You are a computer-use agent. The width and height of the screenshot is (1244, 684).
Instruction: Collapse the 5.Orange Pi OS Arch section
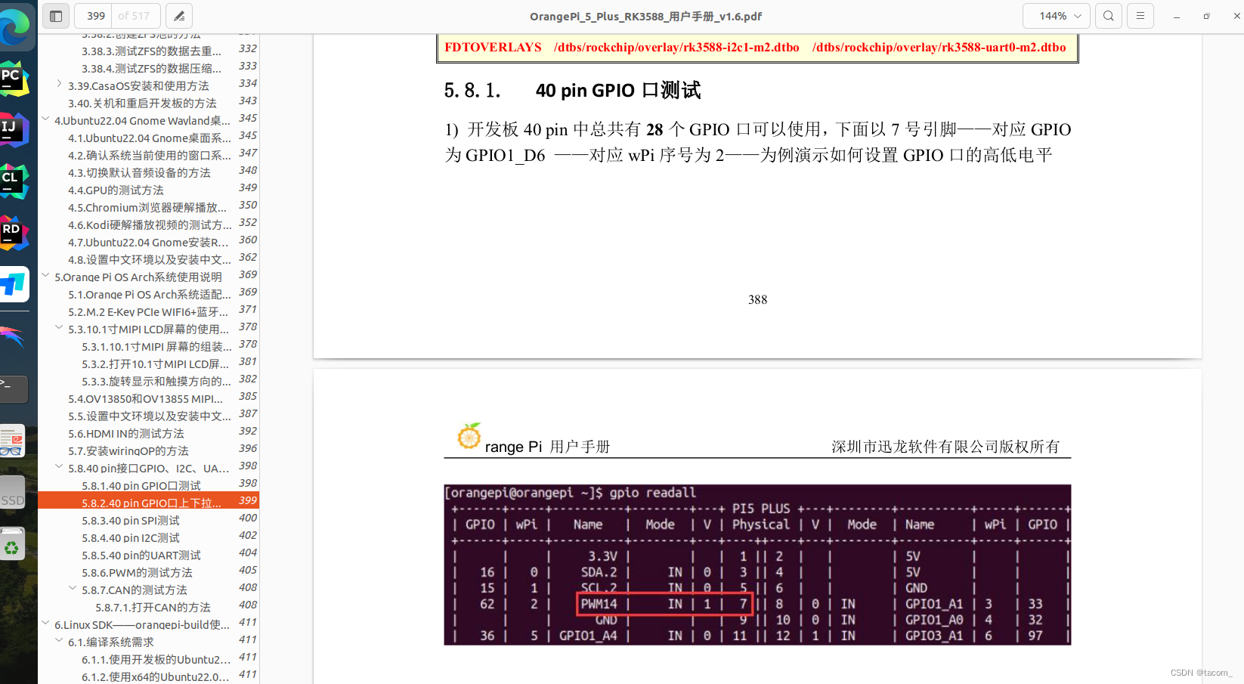point(45,275)
